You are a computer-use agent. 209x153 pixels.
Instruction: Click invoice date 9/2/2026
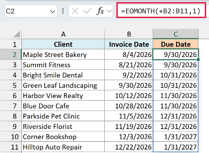129,75
